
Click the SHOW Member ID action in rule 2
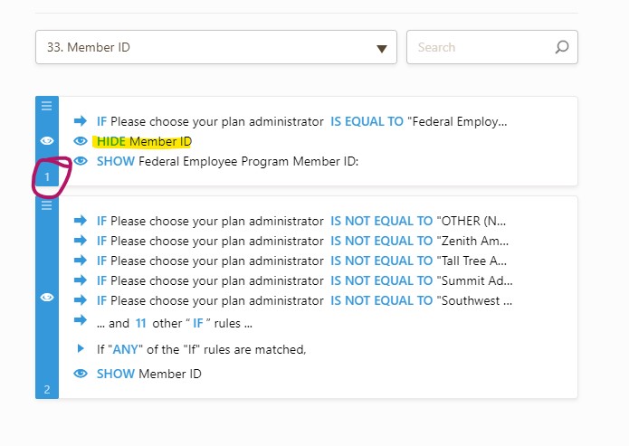pyautogui.click(x=148, y=374)
